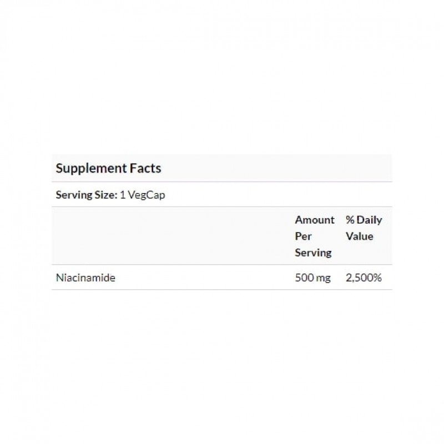Click the 500 mg amount cell
The image size is (444, 444).
[x=312, y=278]
